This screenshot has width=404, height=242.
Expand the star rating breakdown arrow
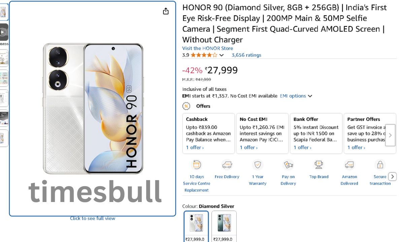pos(222,55)
